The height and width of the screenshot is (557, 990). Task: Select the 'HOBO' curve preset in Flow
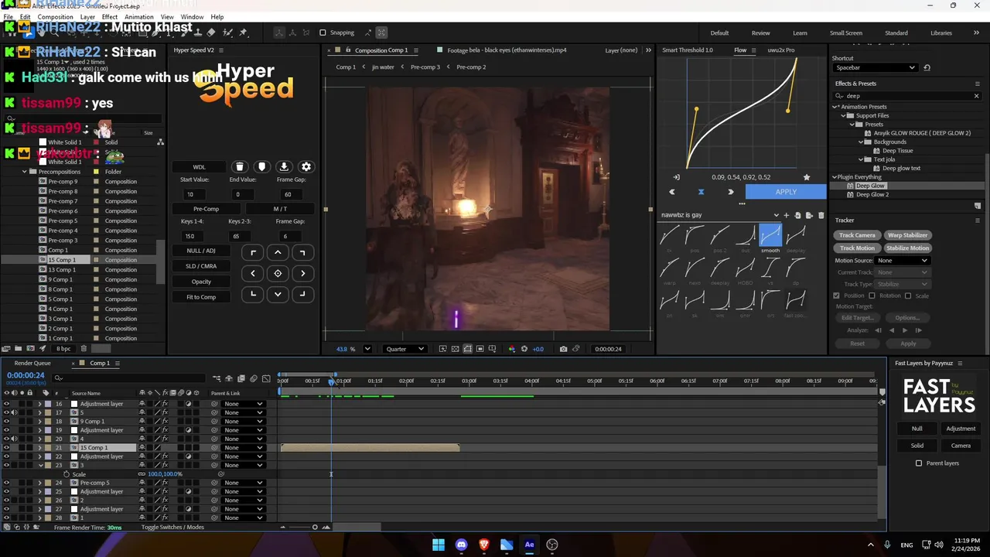click(745, 271)
